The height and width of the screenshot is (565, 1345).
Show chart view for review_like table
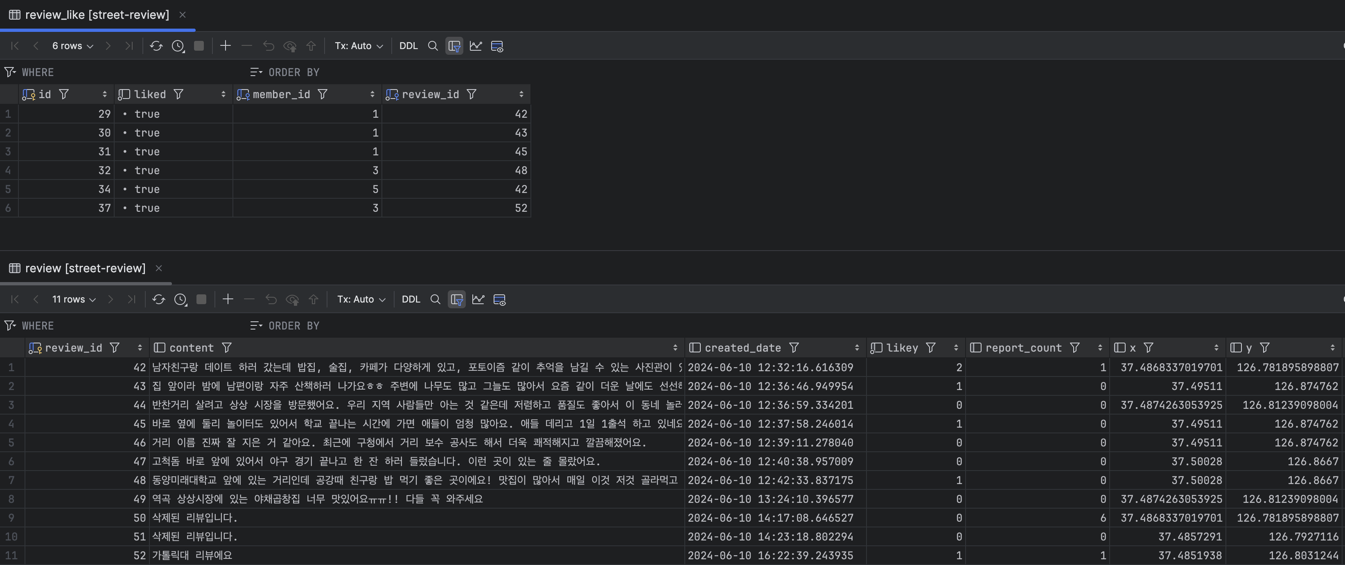point(475,46)
